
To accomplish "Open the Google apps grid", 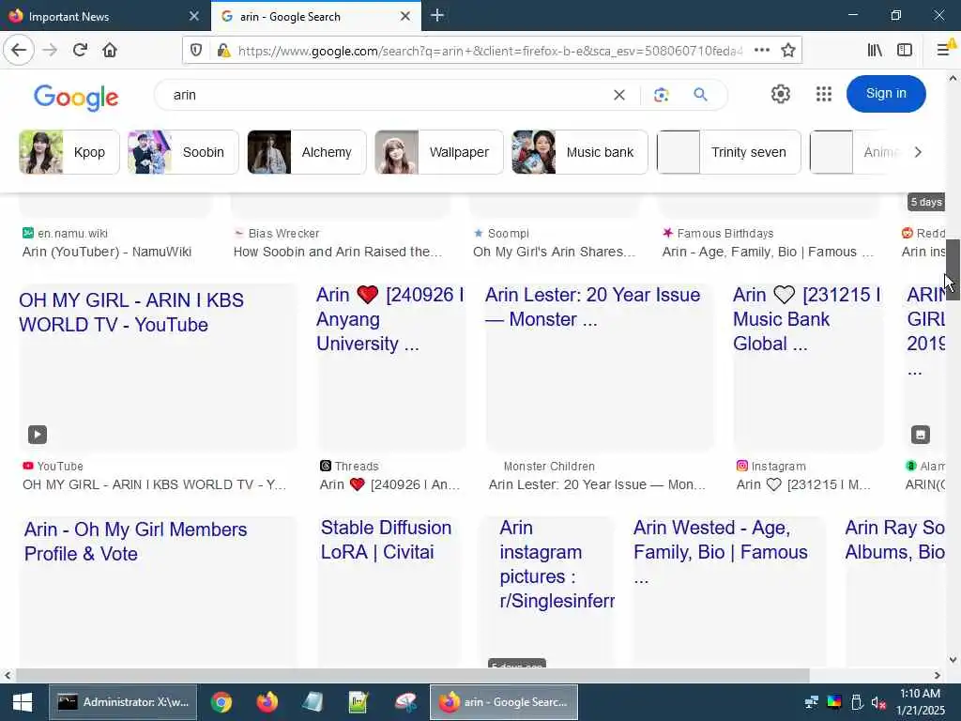I will (x=824, y=94).
